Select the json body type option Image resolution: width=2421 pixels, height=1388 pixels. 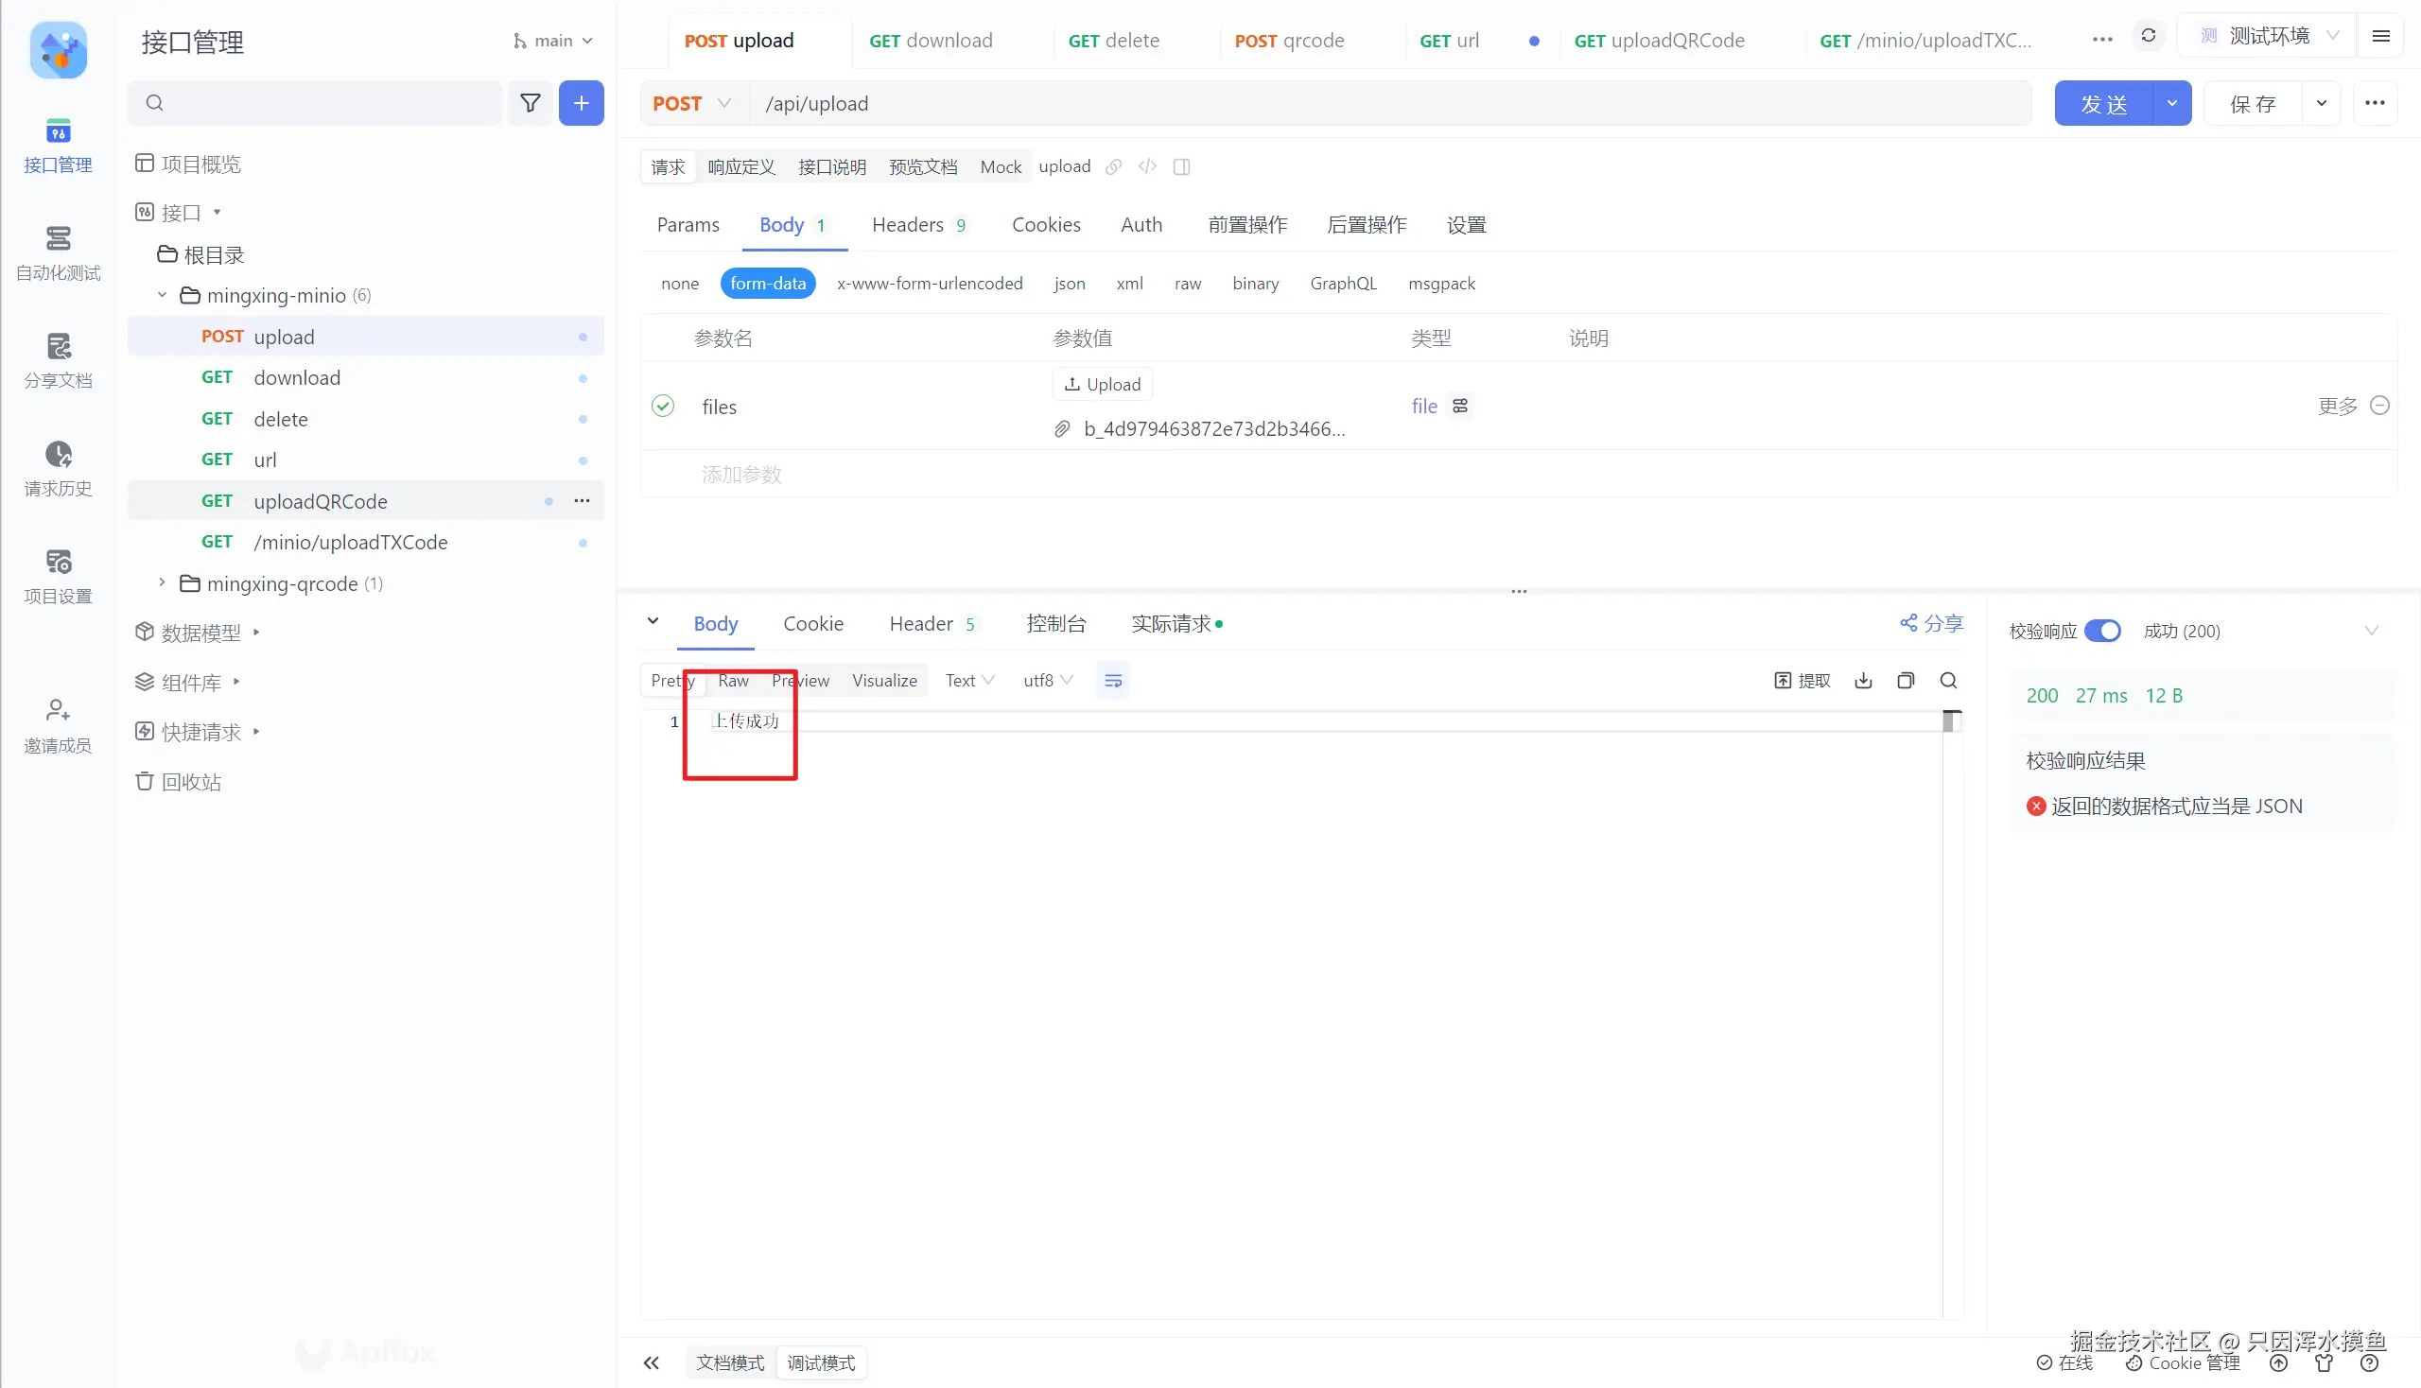coord(1069,284)
